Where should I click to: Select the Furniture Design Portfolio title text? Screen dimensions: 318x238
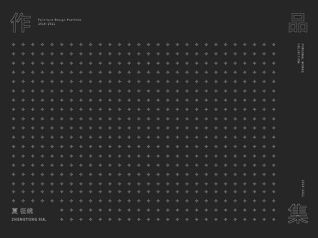(60, 20)
